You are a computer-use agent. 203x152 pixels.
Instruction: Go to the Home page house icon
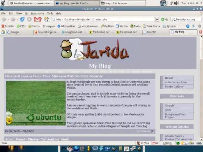(x=47, y=19)
